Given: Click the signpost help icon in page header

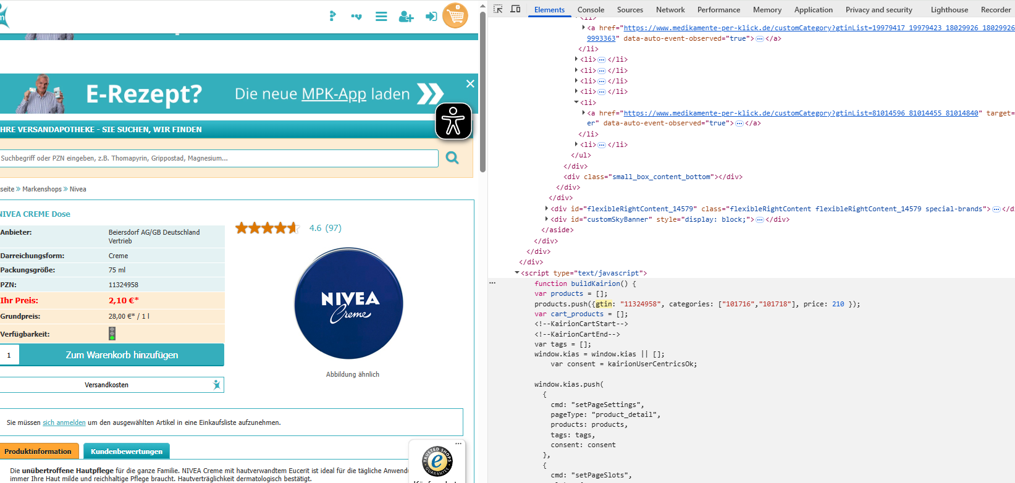Looking at the screenshot, I should [332, 16].
